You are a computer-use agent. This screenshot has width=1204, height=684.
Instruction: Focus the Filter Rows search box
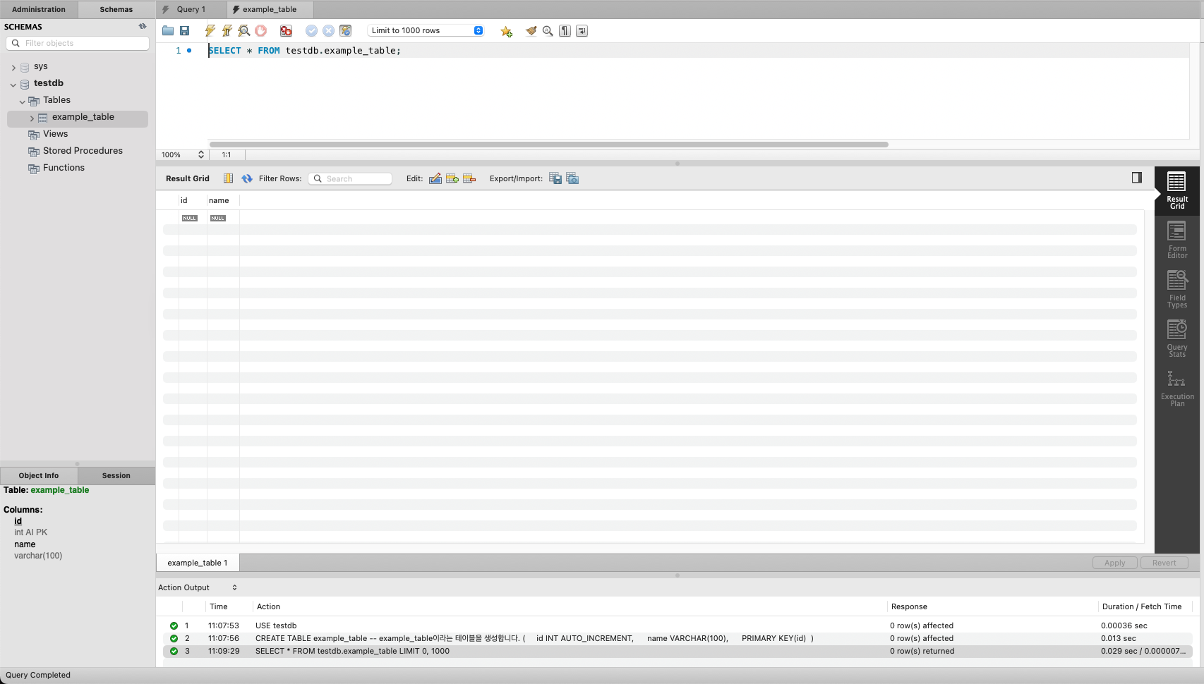350,178
